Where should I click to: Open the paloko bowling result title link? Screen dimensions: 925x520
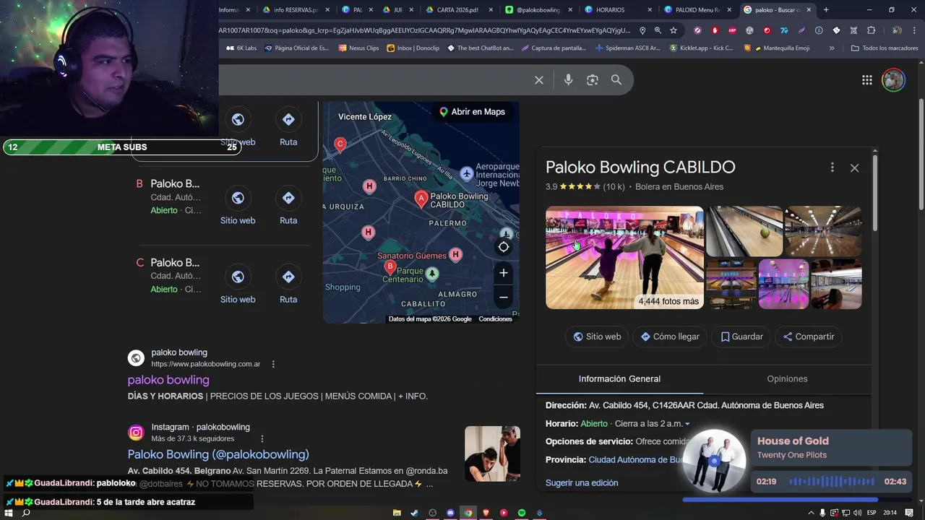(x=168, y=380)
